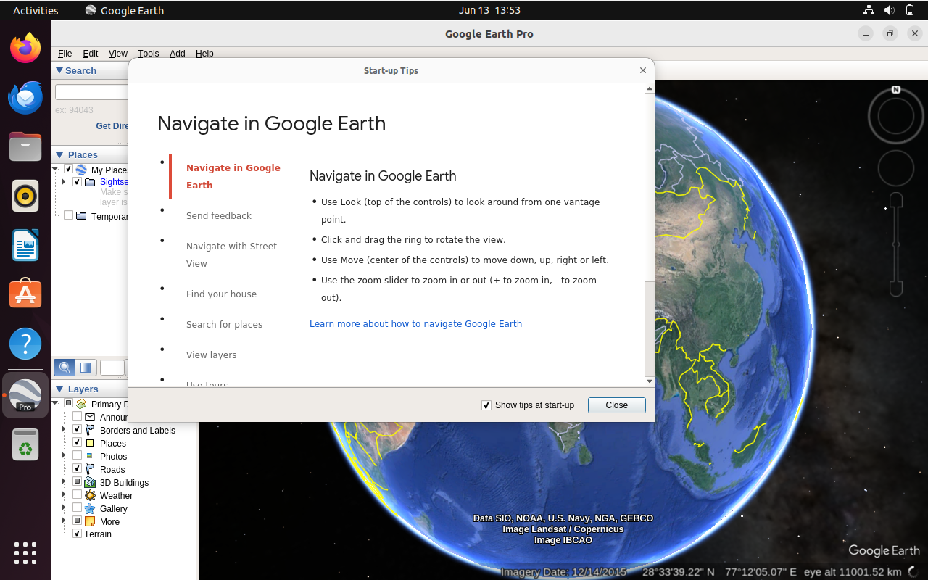Image resolution: width=928 pixels, height=580 pixels.
Task: Enable the Weather layer checkbox
Action: 77,495
